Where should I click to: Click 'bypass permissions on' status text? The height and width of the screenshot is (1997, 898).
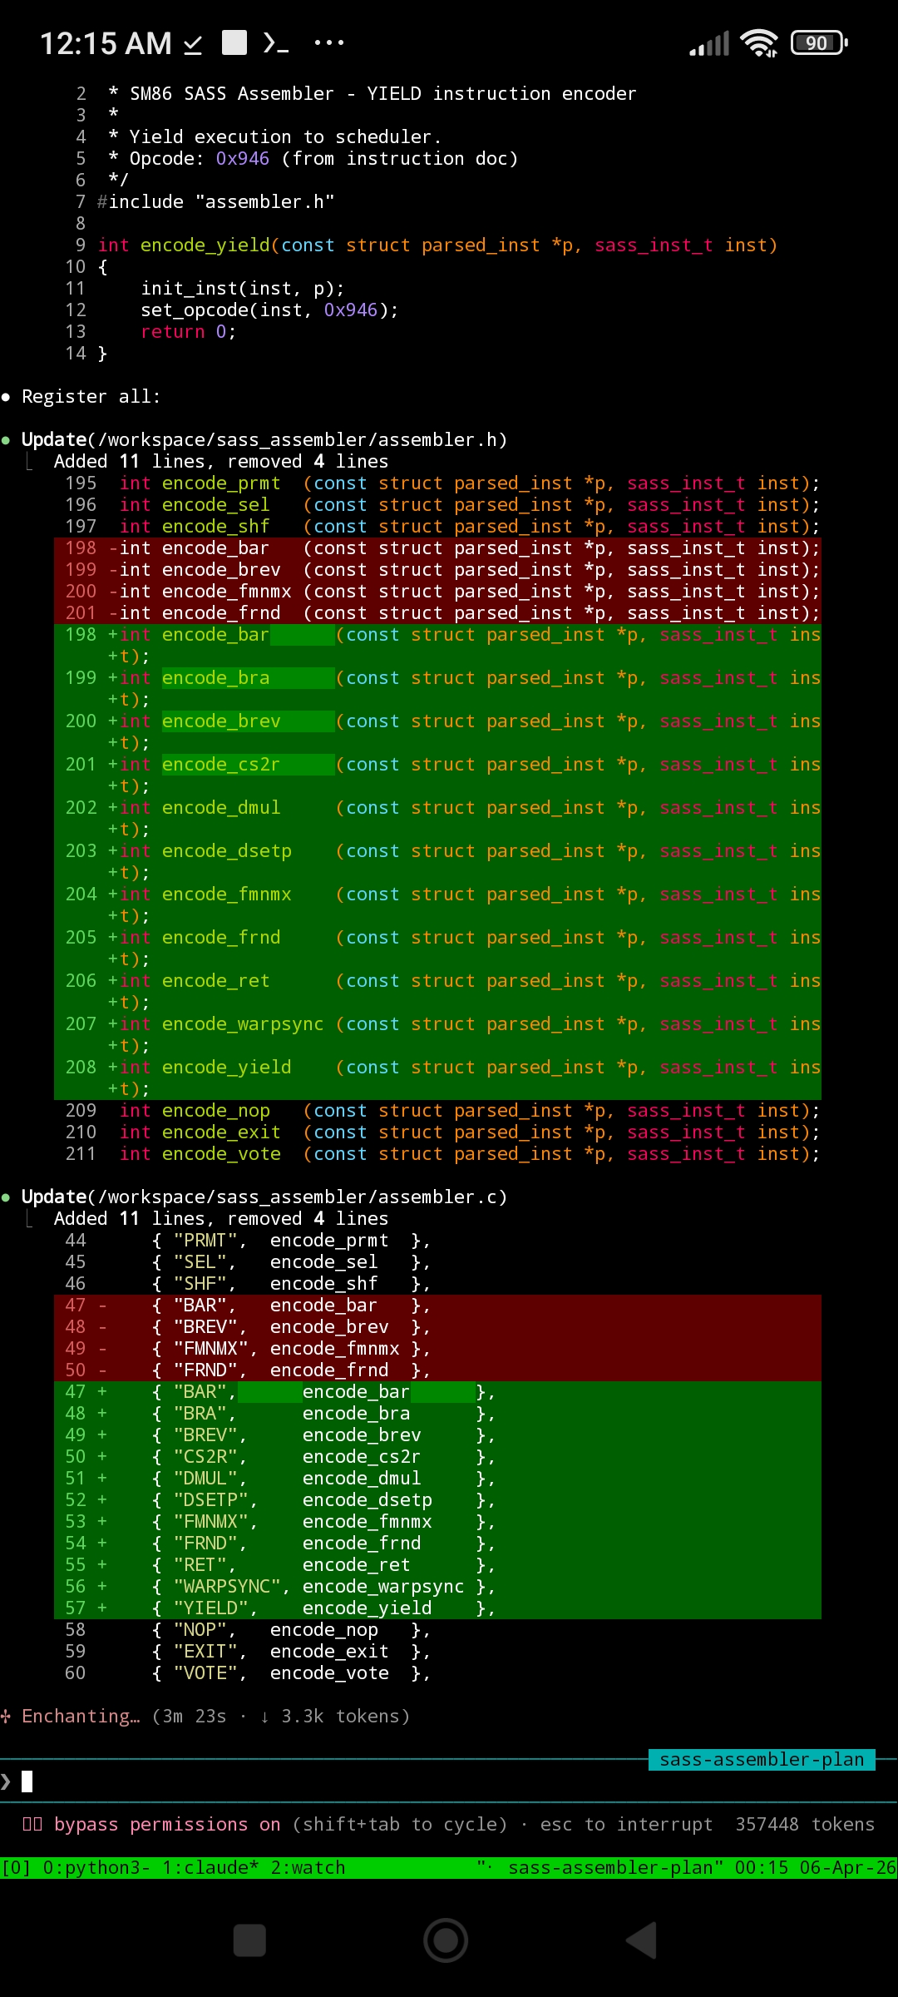click(x=167, y=1825)
